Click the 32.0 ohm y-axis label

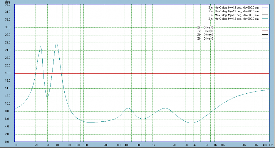click(x=7, y=19)
